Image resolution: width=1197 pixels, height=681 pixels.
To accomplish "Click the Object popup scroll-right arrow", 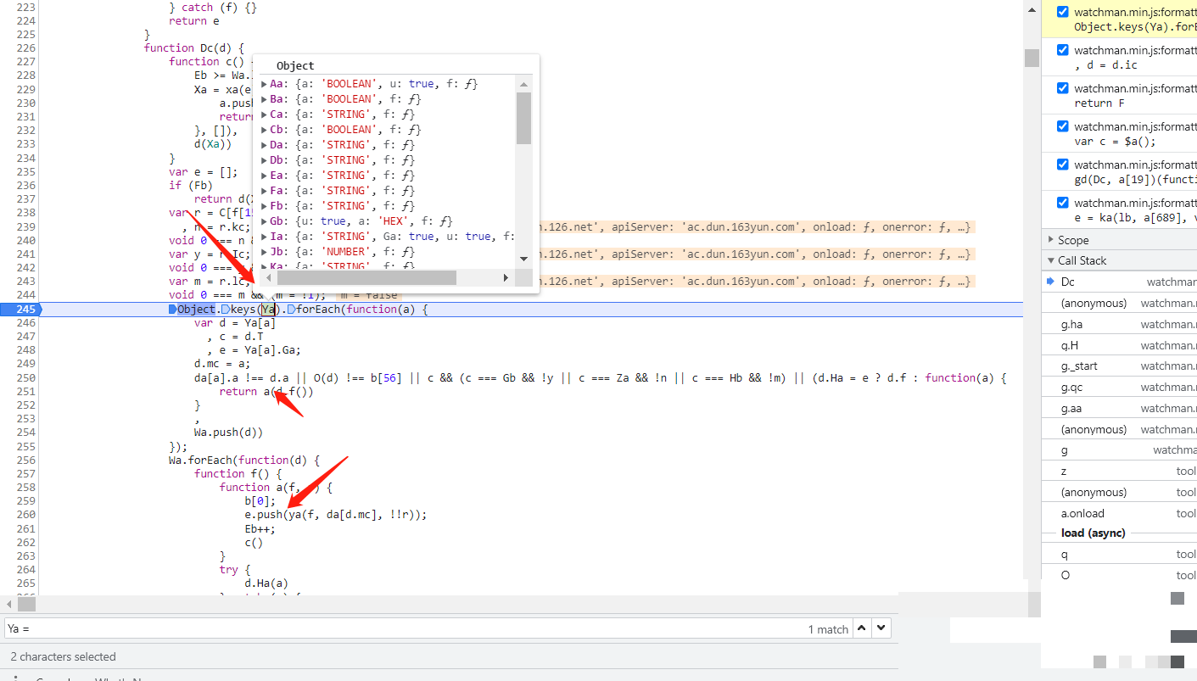I will point(506,278).
